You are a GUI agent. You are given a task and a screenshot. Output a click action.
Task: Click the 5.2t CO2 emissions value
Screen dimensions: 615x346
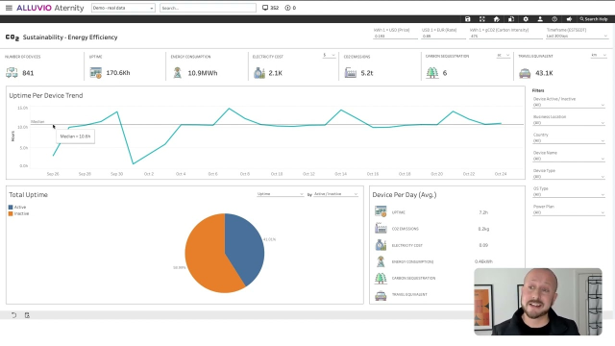(367, 73)
